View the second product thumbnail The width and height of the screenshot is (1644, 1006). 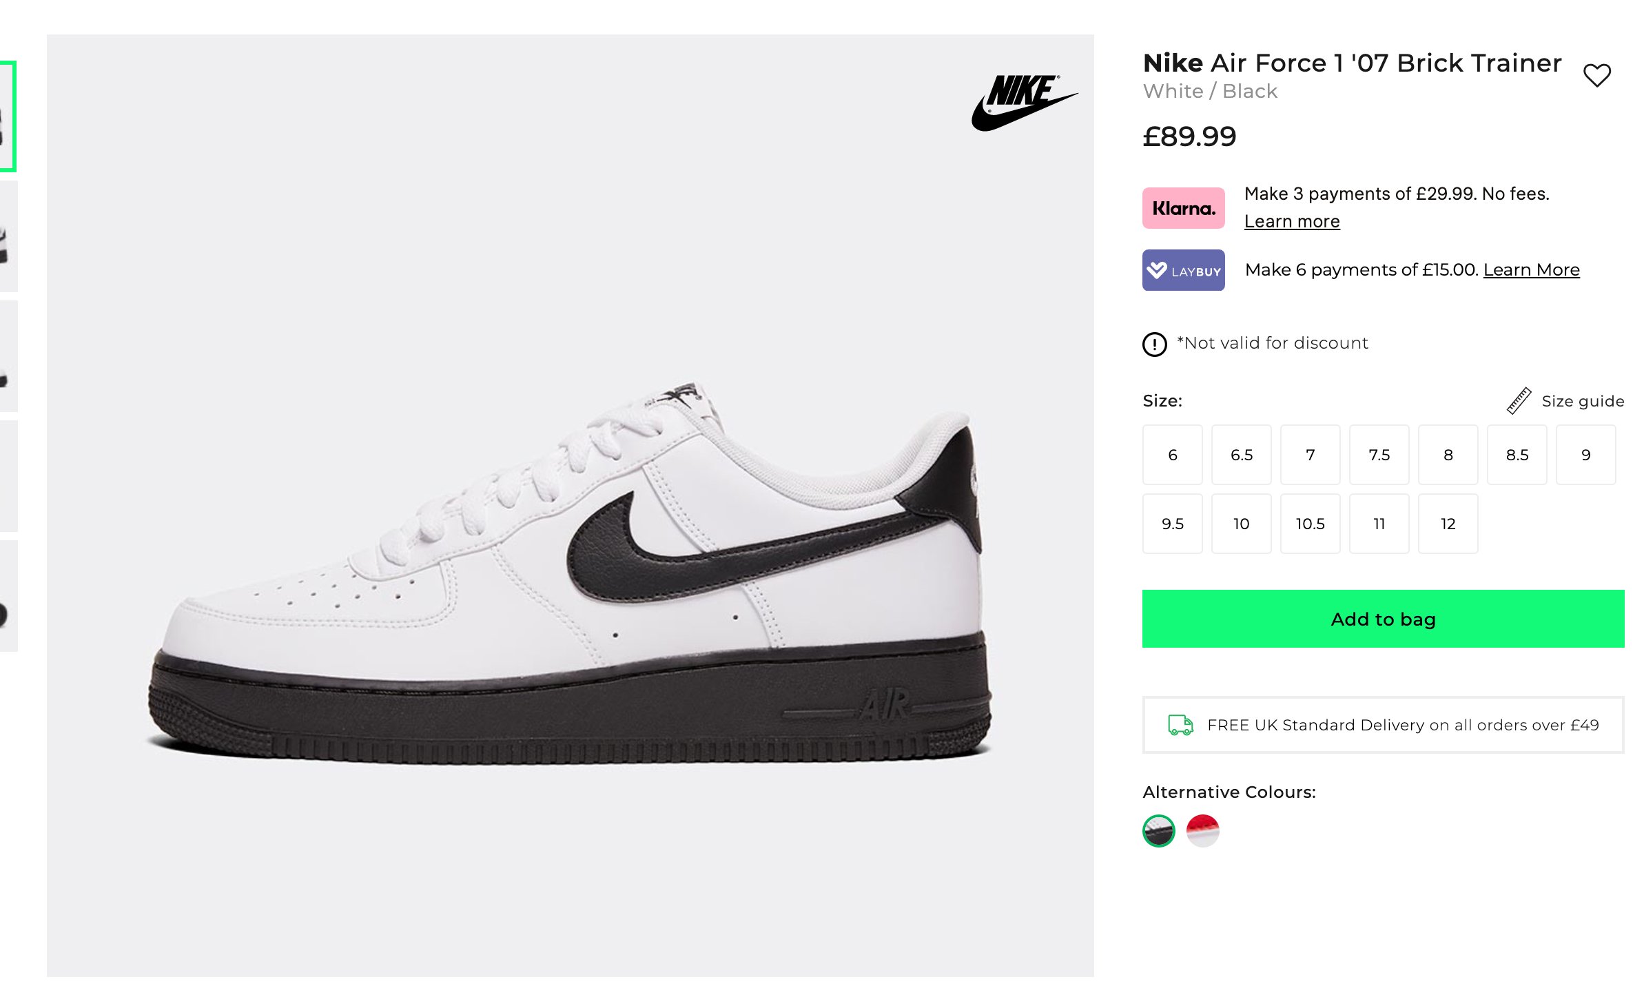(8, 236)
